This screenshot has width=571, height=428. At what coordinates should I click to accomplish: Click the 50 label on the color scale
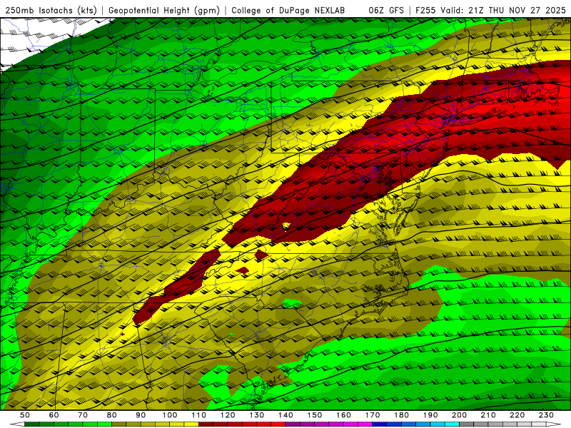point(25,415)
